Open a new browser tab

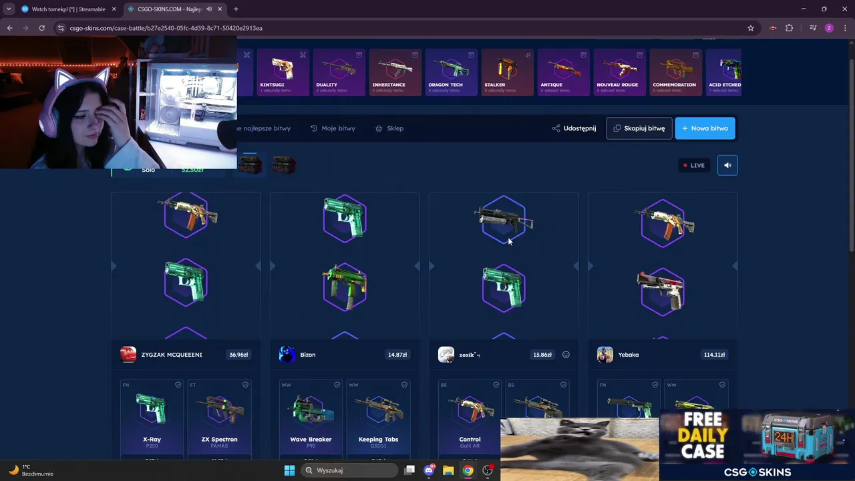pos(236,9)
